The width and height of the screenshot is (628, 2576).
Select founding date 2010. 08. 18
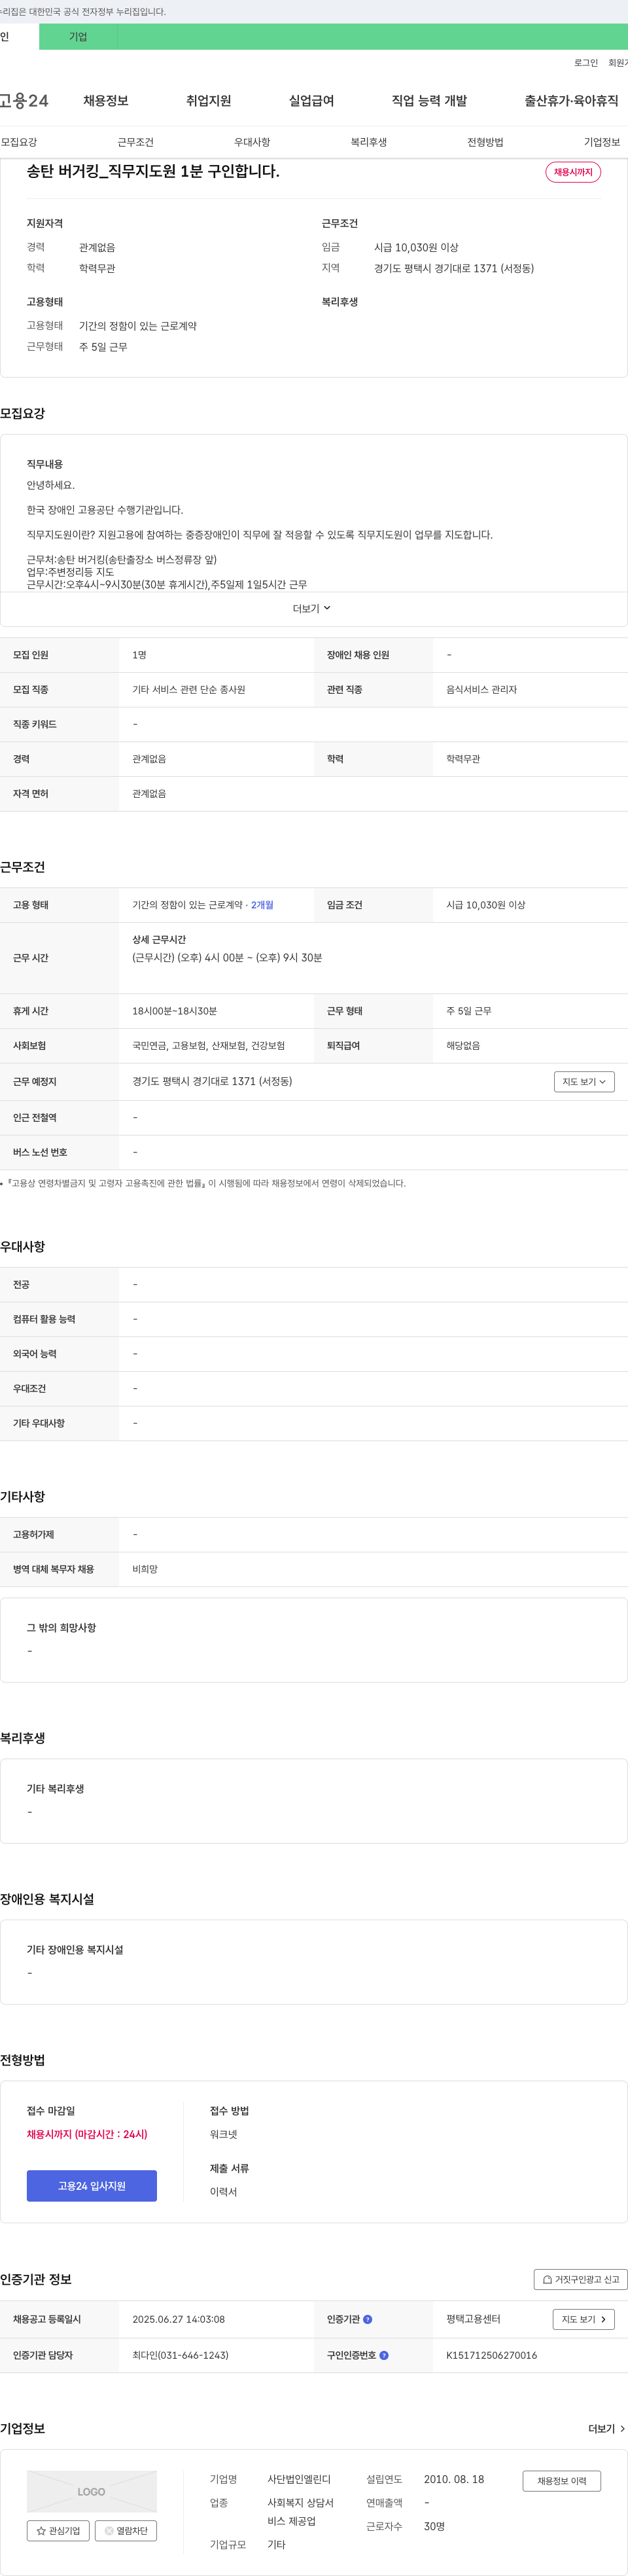click(x=454, y=2480)
